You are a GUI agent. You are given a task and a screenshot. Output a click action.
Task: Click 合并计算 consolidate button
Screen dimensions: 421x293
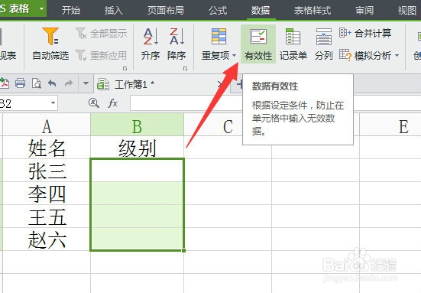pos(365,33)
